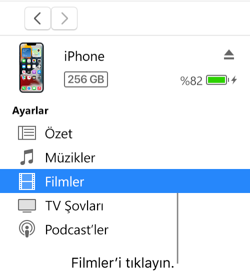The image size is (250, 274).
Task: Click the green battery level icon
Action: click(217, 80)
